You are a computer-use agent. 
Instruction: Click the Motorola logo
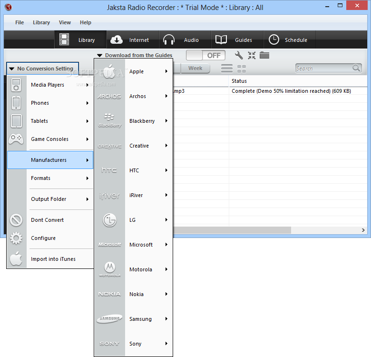tap(110, 269)
